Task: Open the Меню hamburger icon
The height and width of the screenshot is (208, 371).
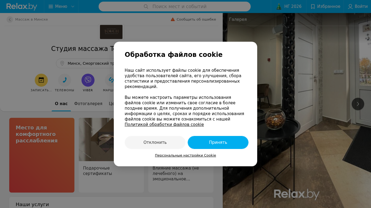Action: point(51,6)
